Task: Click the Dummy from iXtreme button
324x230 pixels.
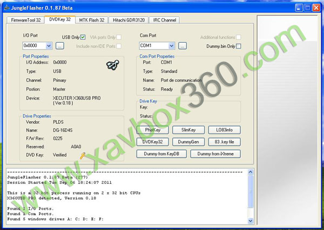Action: (215, 154)
